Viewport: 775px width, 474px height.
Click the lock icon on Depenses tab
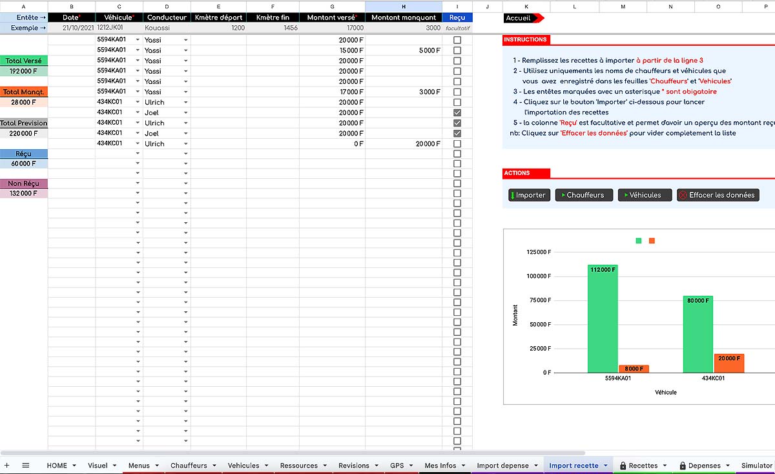(683, 466)
